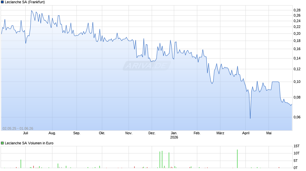Click the 'April' month axis label
Screen dimensions: 306x171
coord(246,133)
